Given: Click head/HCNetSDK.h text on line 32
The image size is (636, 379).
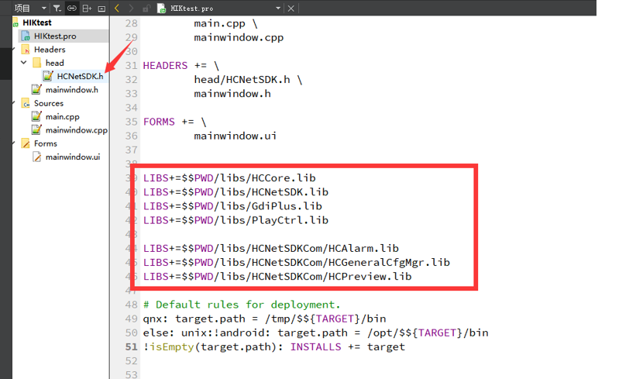Looking at the screenshot, I should [x=242, y=80].
